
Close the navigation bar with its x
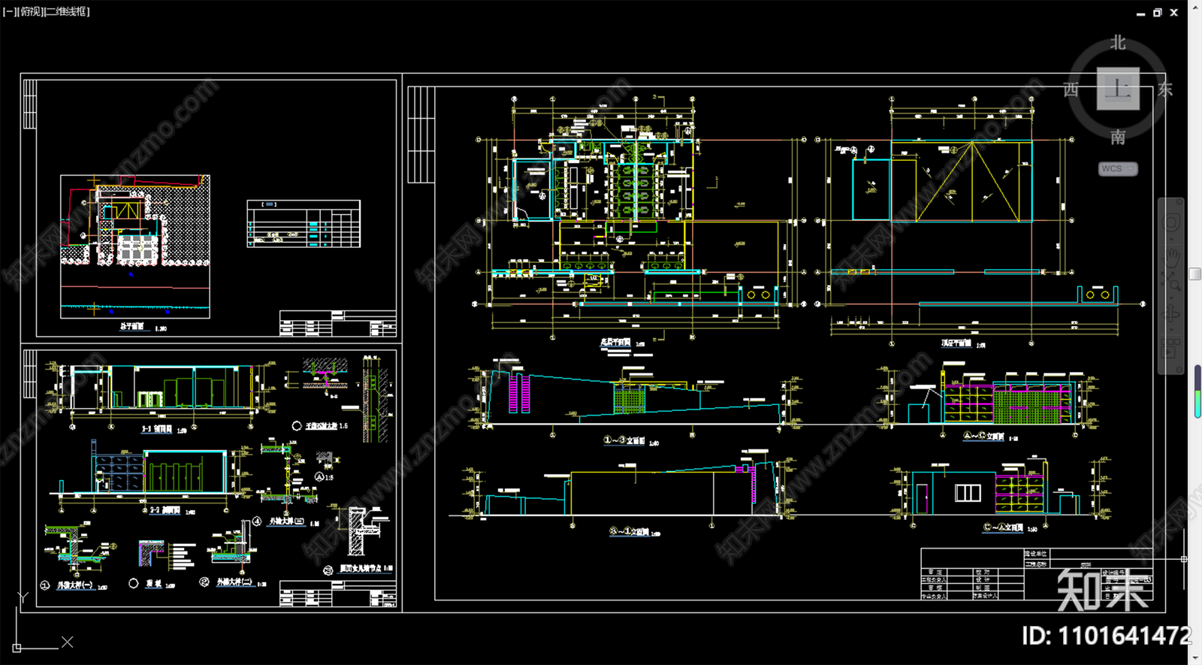(1179, 201)
